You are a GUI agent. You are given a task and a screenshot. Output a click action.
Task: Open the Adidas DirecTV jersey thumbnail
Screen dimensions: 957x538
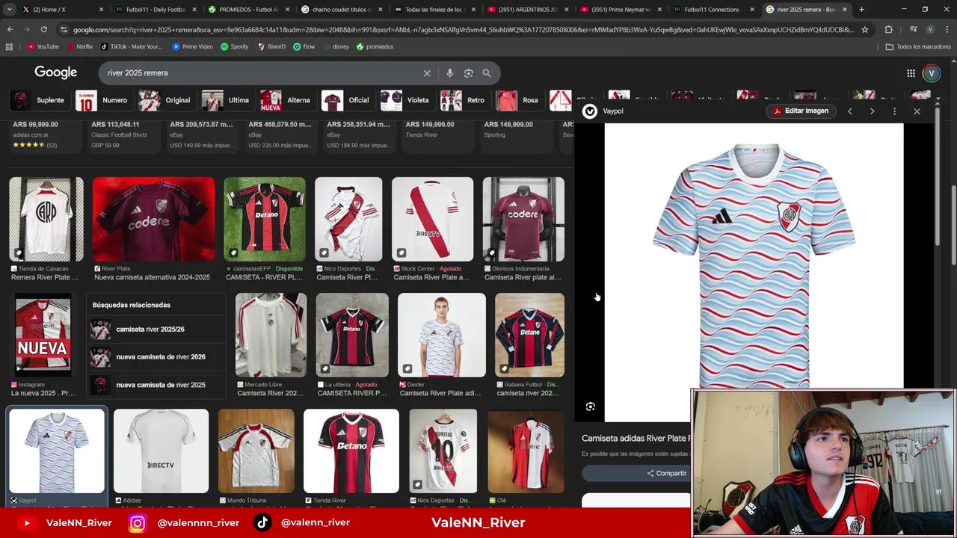point(161,451)
